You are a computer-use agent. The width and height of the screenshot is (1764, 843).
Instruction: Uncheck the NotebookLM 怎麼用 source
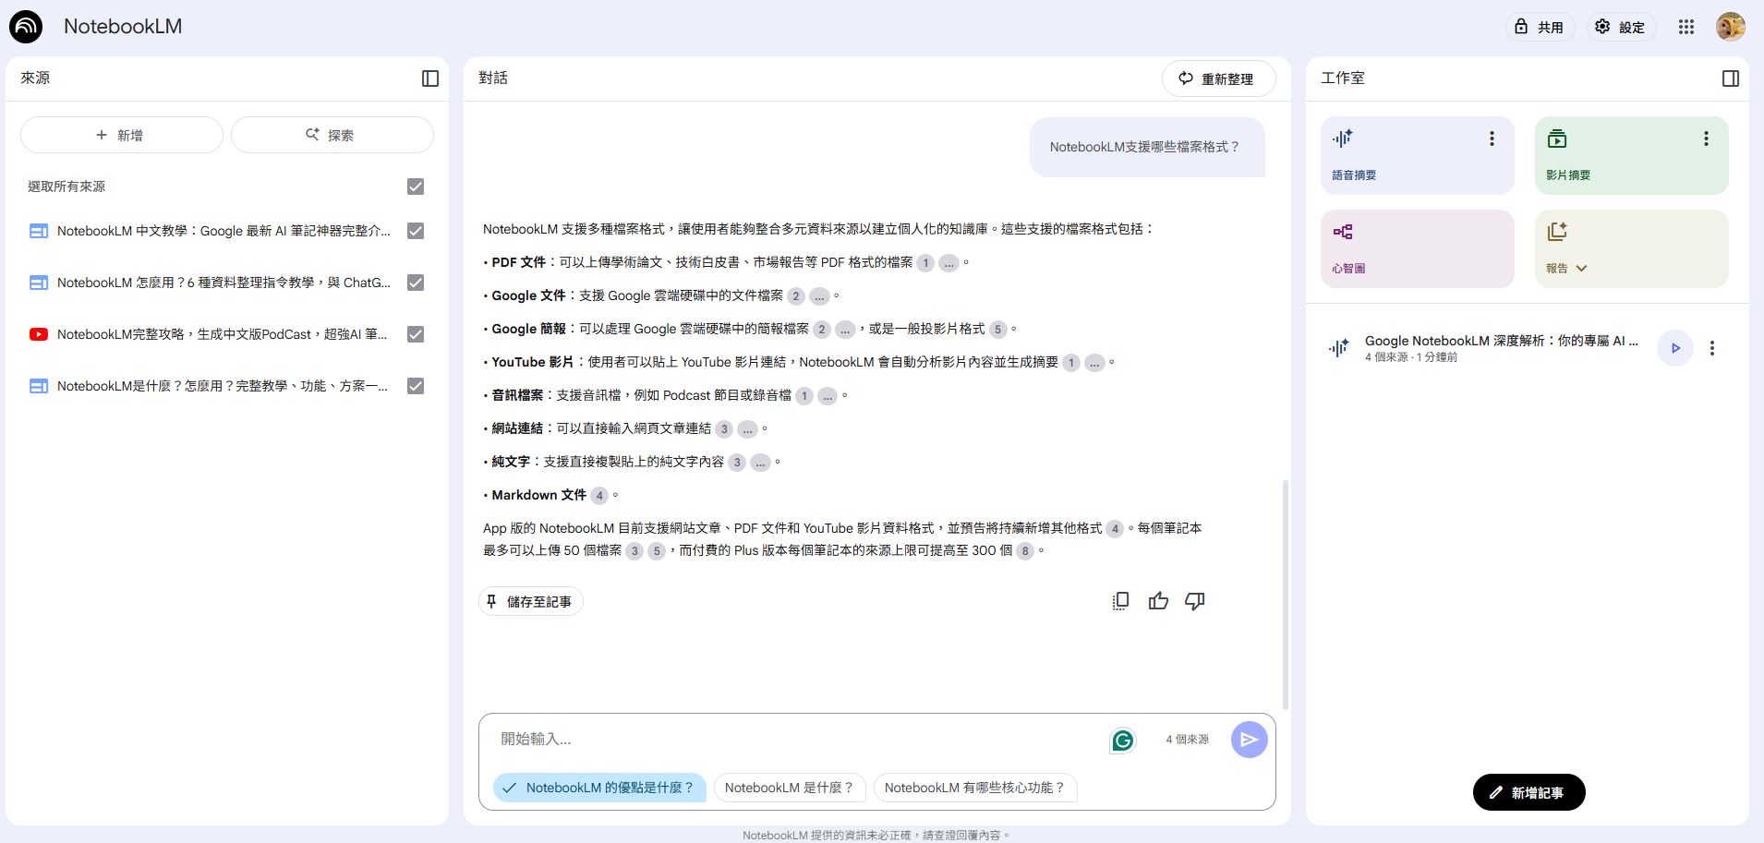click(x=416, y=283)
